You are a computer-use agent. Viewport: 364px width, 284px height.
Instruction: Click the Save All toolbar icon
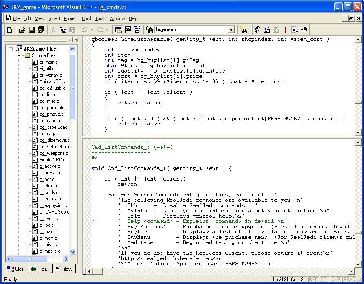click(41, 30)
